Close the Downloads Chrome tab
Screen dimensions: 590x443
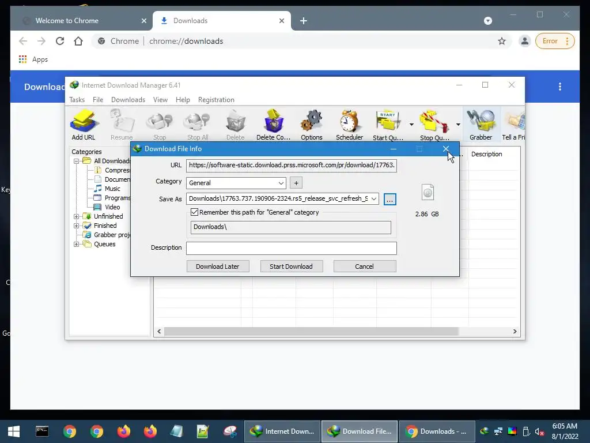(x=281, y=21)
